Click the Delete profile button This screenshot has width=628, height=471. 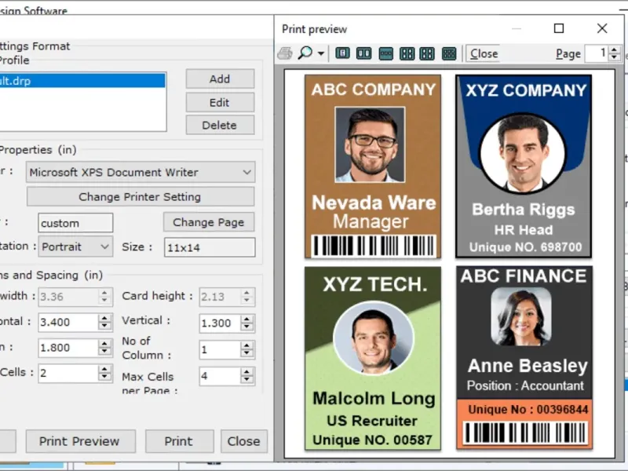[220, 125]
